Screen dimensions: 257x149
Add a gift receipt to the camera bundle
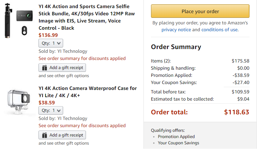62,68
